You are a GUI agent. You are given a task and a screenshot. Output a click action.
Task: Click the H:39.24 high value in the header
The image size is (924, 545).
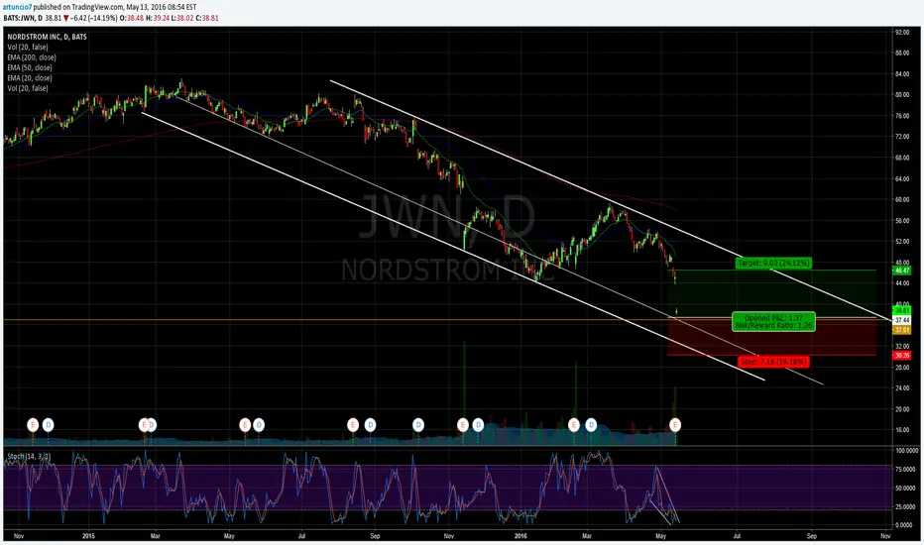[x=158, y=18]
